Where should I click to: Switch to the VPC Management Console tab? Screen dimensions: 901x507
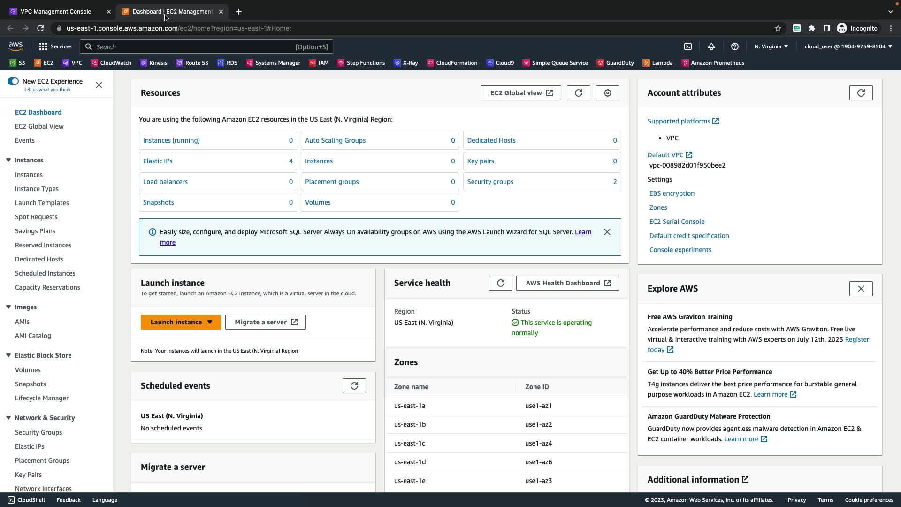(56, 11)
